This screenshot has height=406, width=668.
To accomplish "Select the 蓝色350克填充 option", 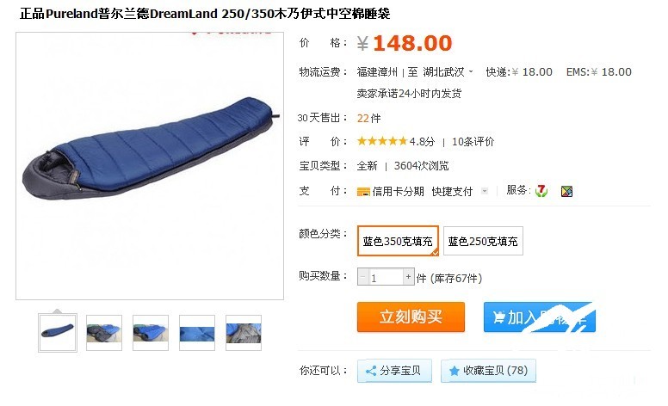I will pos(398,241).
